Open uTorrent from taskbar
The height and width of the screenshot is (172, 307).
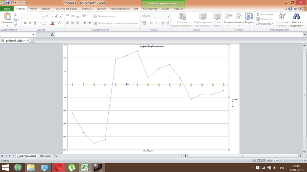[71, 168]
